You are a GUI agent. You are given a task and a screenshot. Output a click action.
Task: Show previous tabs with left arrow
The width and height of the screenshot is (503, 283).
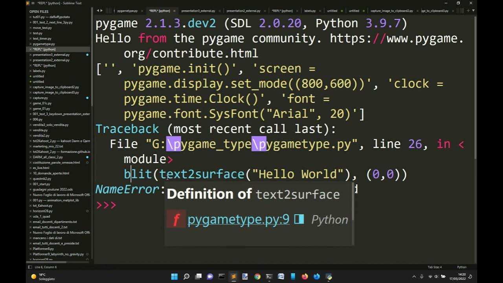(x=97, y=11)
